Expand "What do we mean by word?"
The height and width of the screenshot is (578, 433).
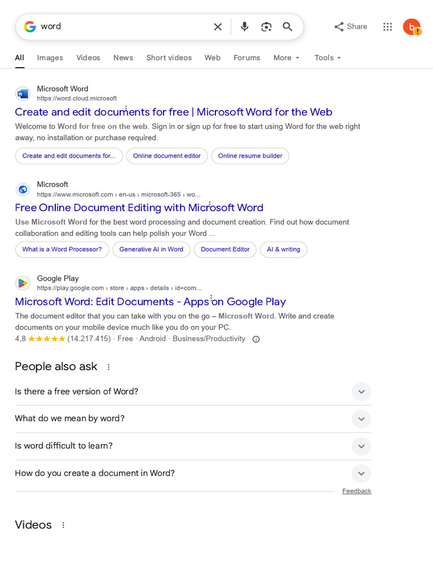(x=361, y=419)
